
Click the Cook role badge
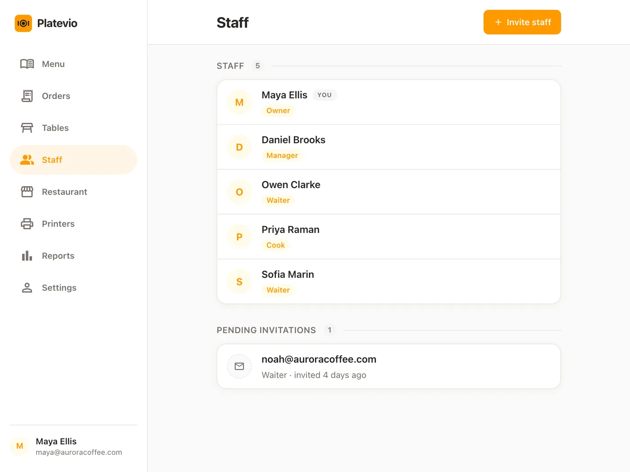point(275,245)
